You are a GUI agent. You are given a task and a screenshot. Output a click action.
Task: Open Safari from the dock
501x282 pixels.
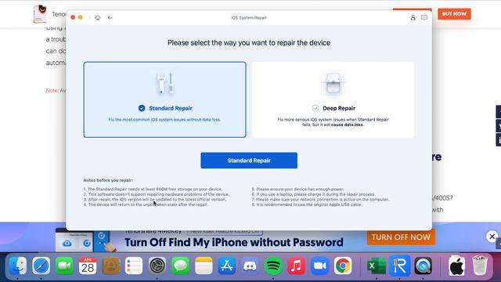(41, 266)
